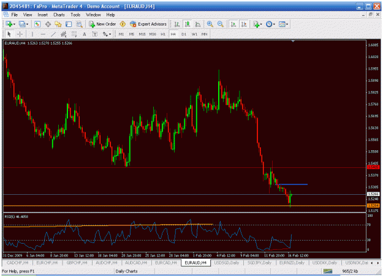Show the Navigator panel (star folder icon)
383x276 pixels.
tap(58, 24)
